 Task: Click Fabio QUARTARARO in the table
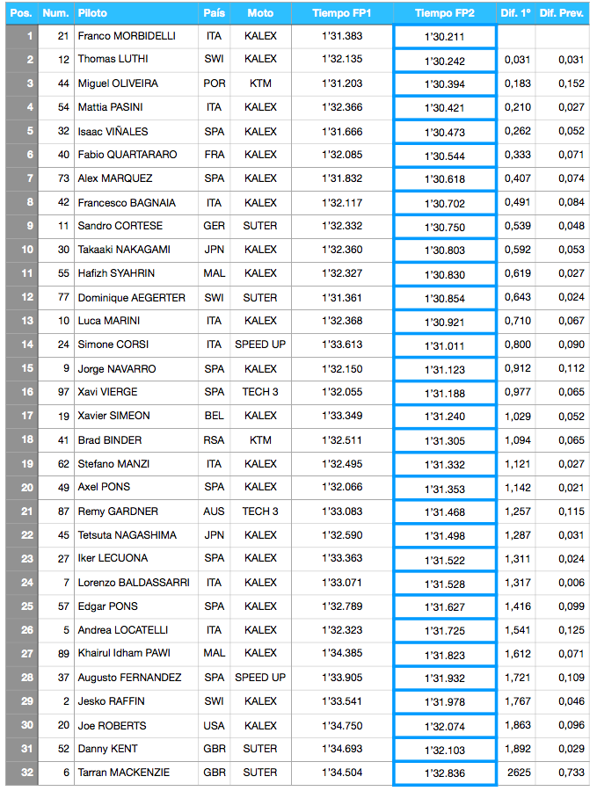point(127,155)
